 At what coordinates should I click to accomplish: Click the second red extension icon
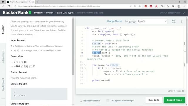click(151, 6)
